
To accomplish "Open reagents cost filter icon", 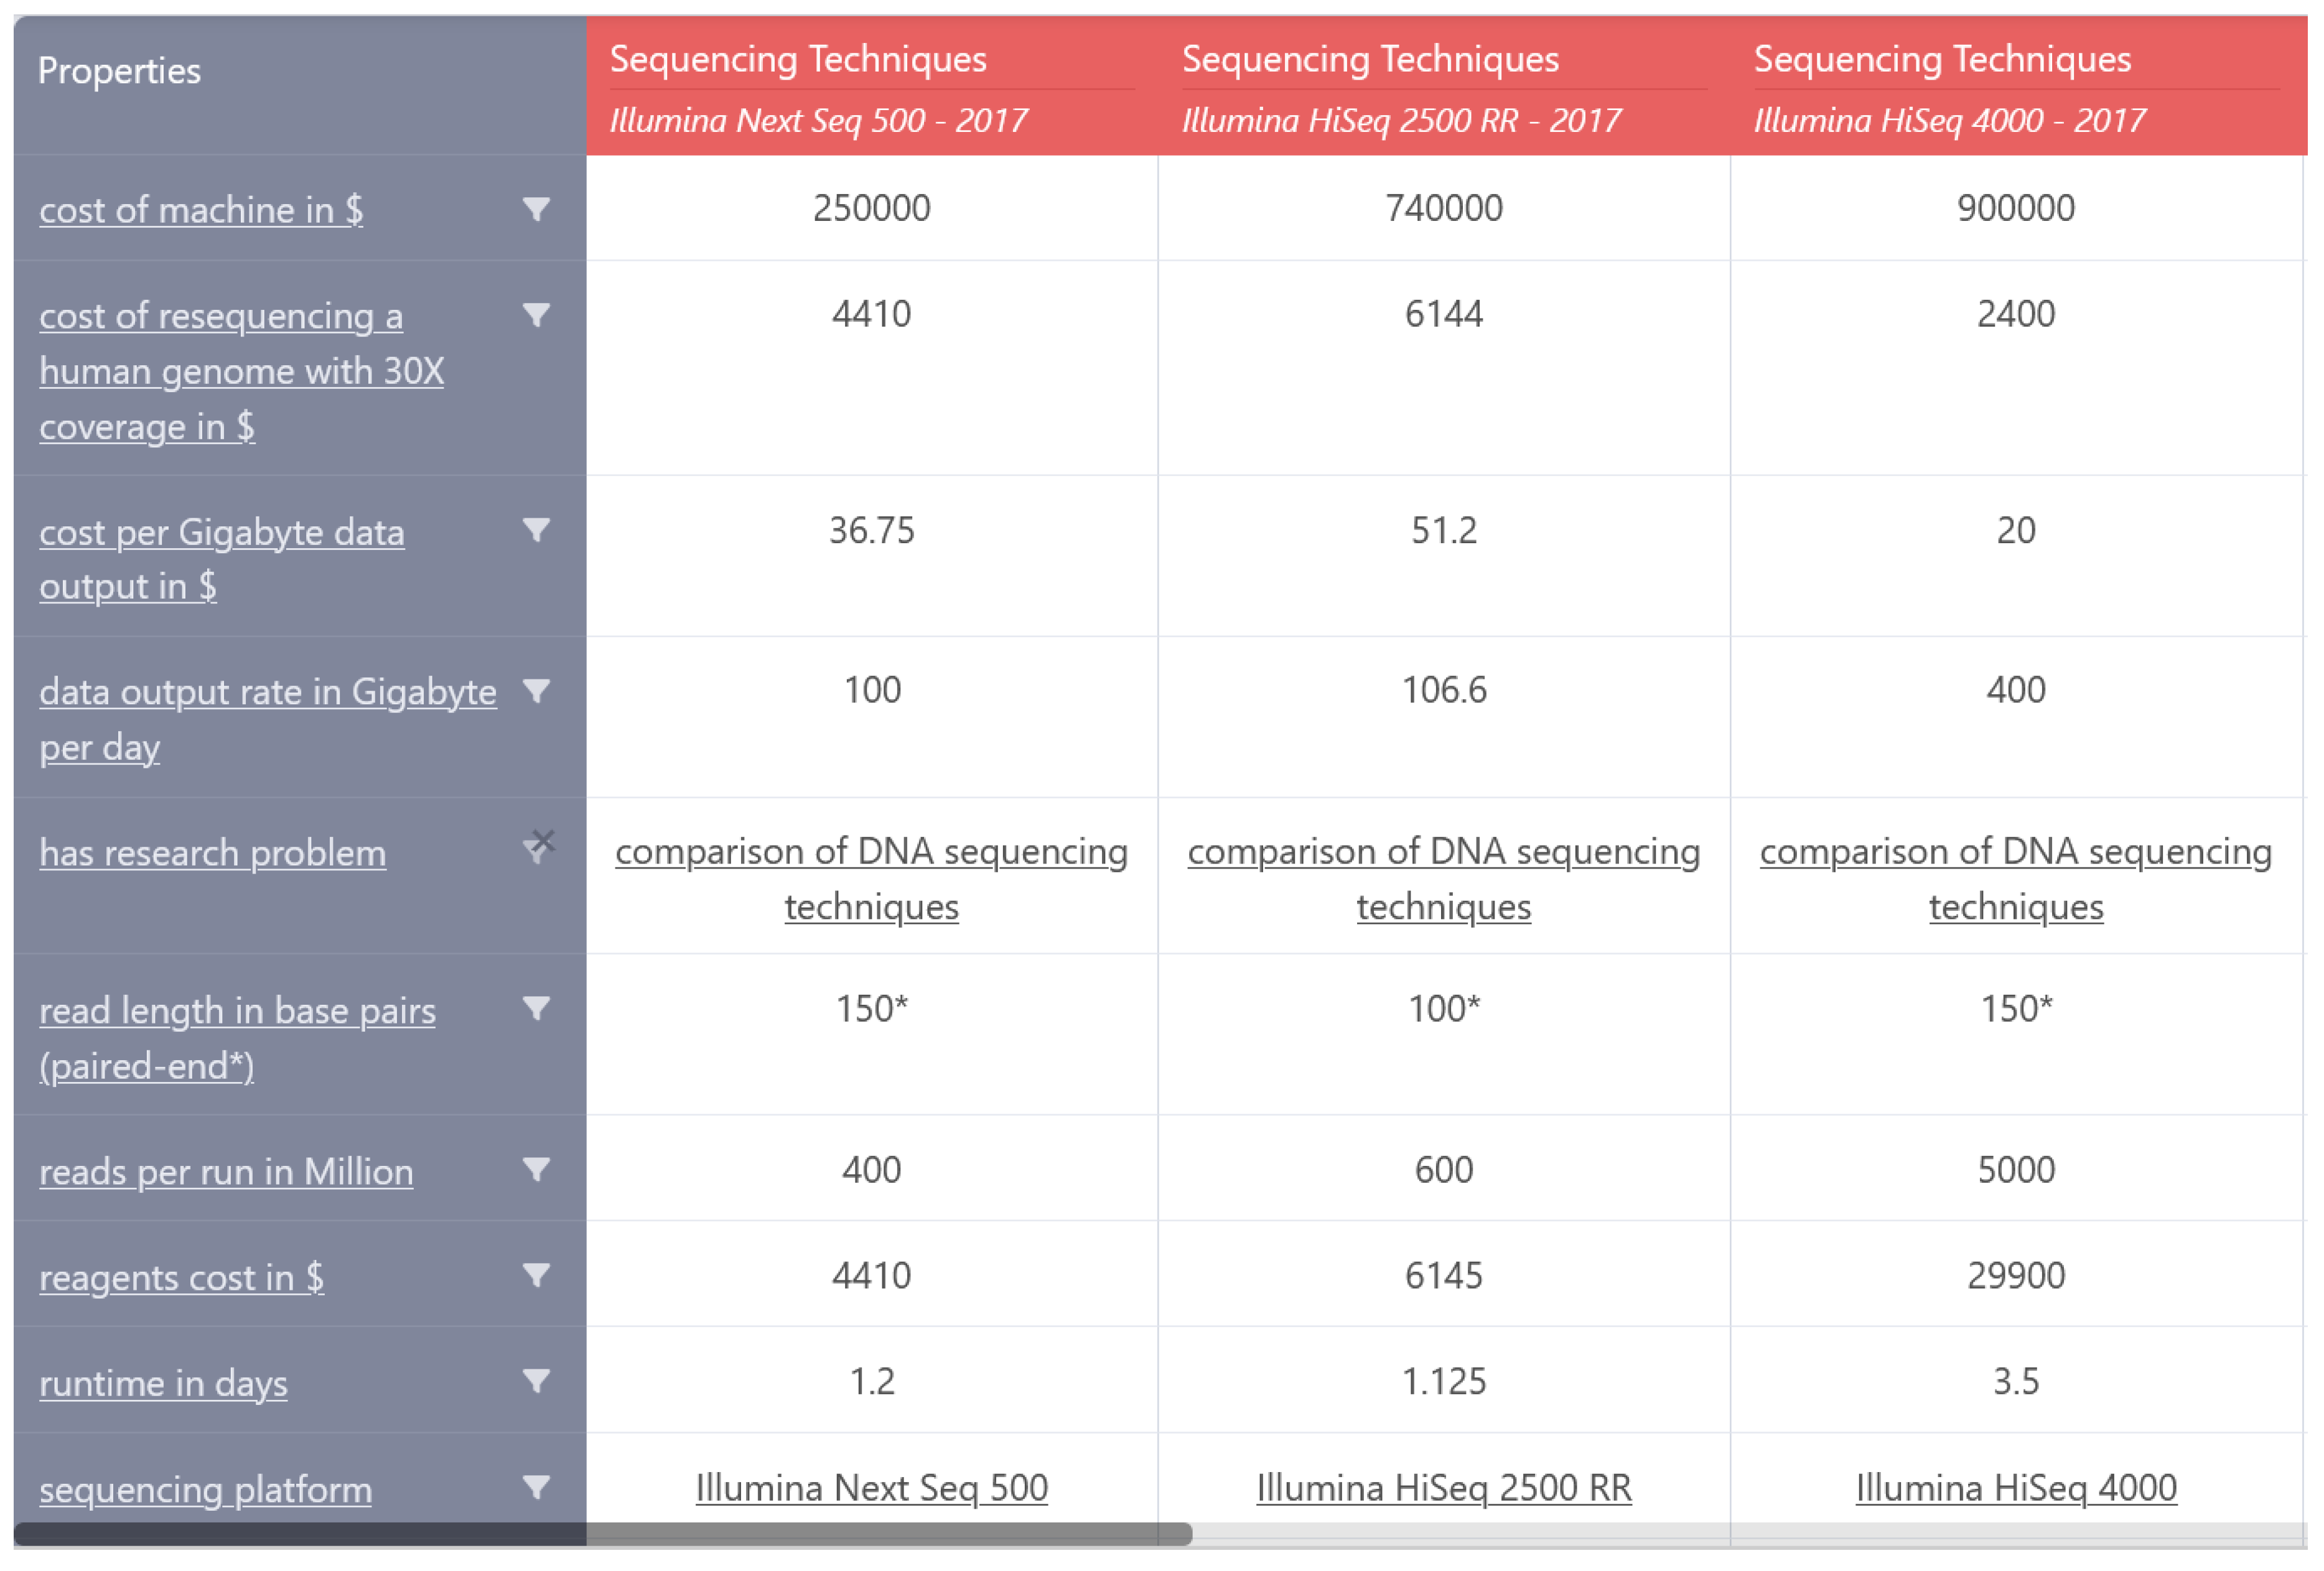I will [x=536, y=1275].
